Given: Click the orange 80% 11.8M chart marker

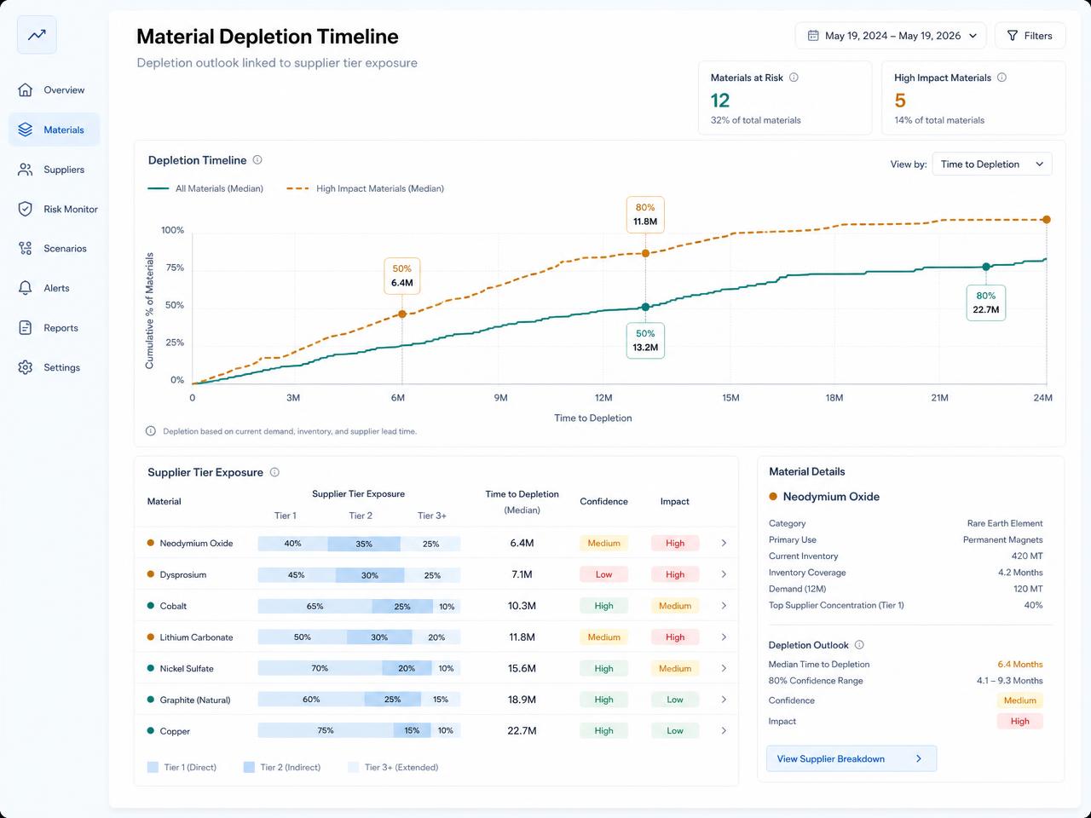Looking at the screenshot, I should pyautogui.click(x=645, y=253).
